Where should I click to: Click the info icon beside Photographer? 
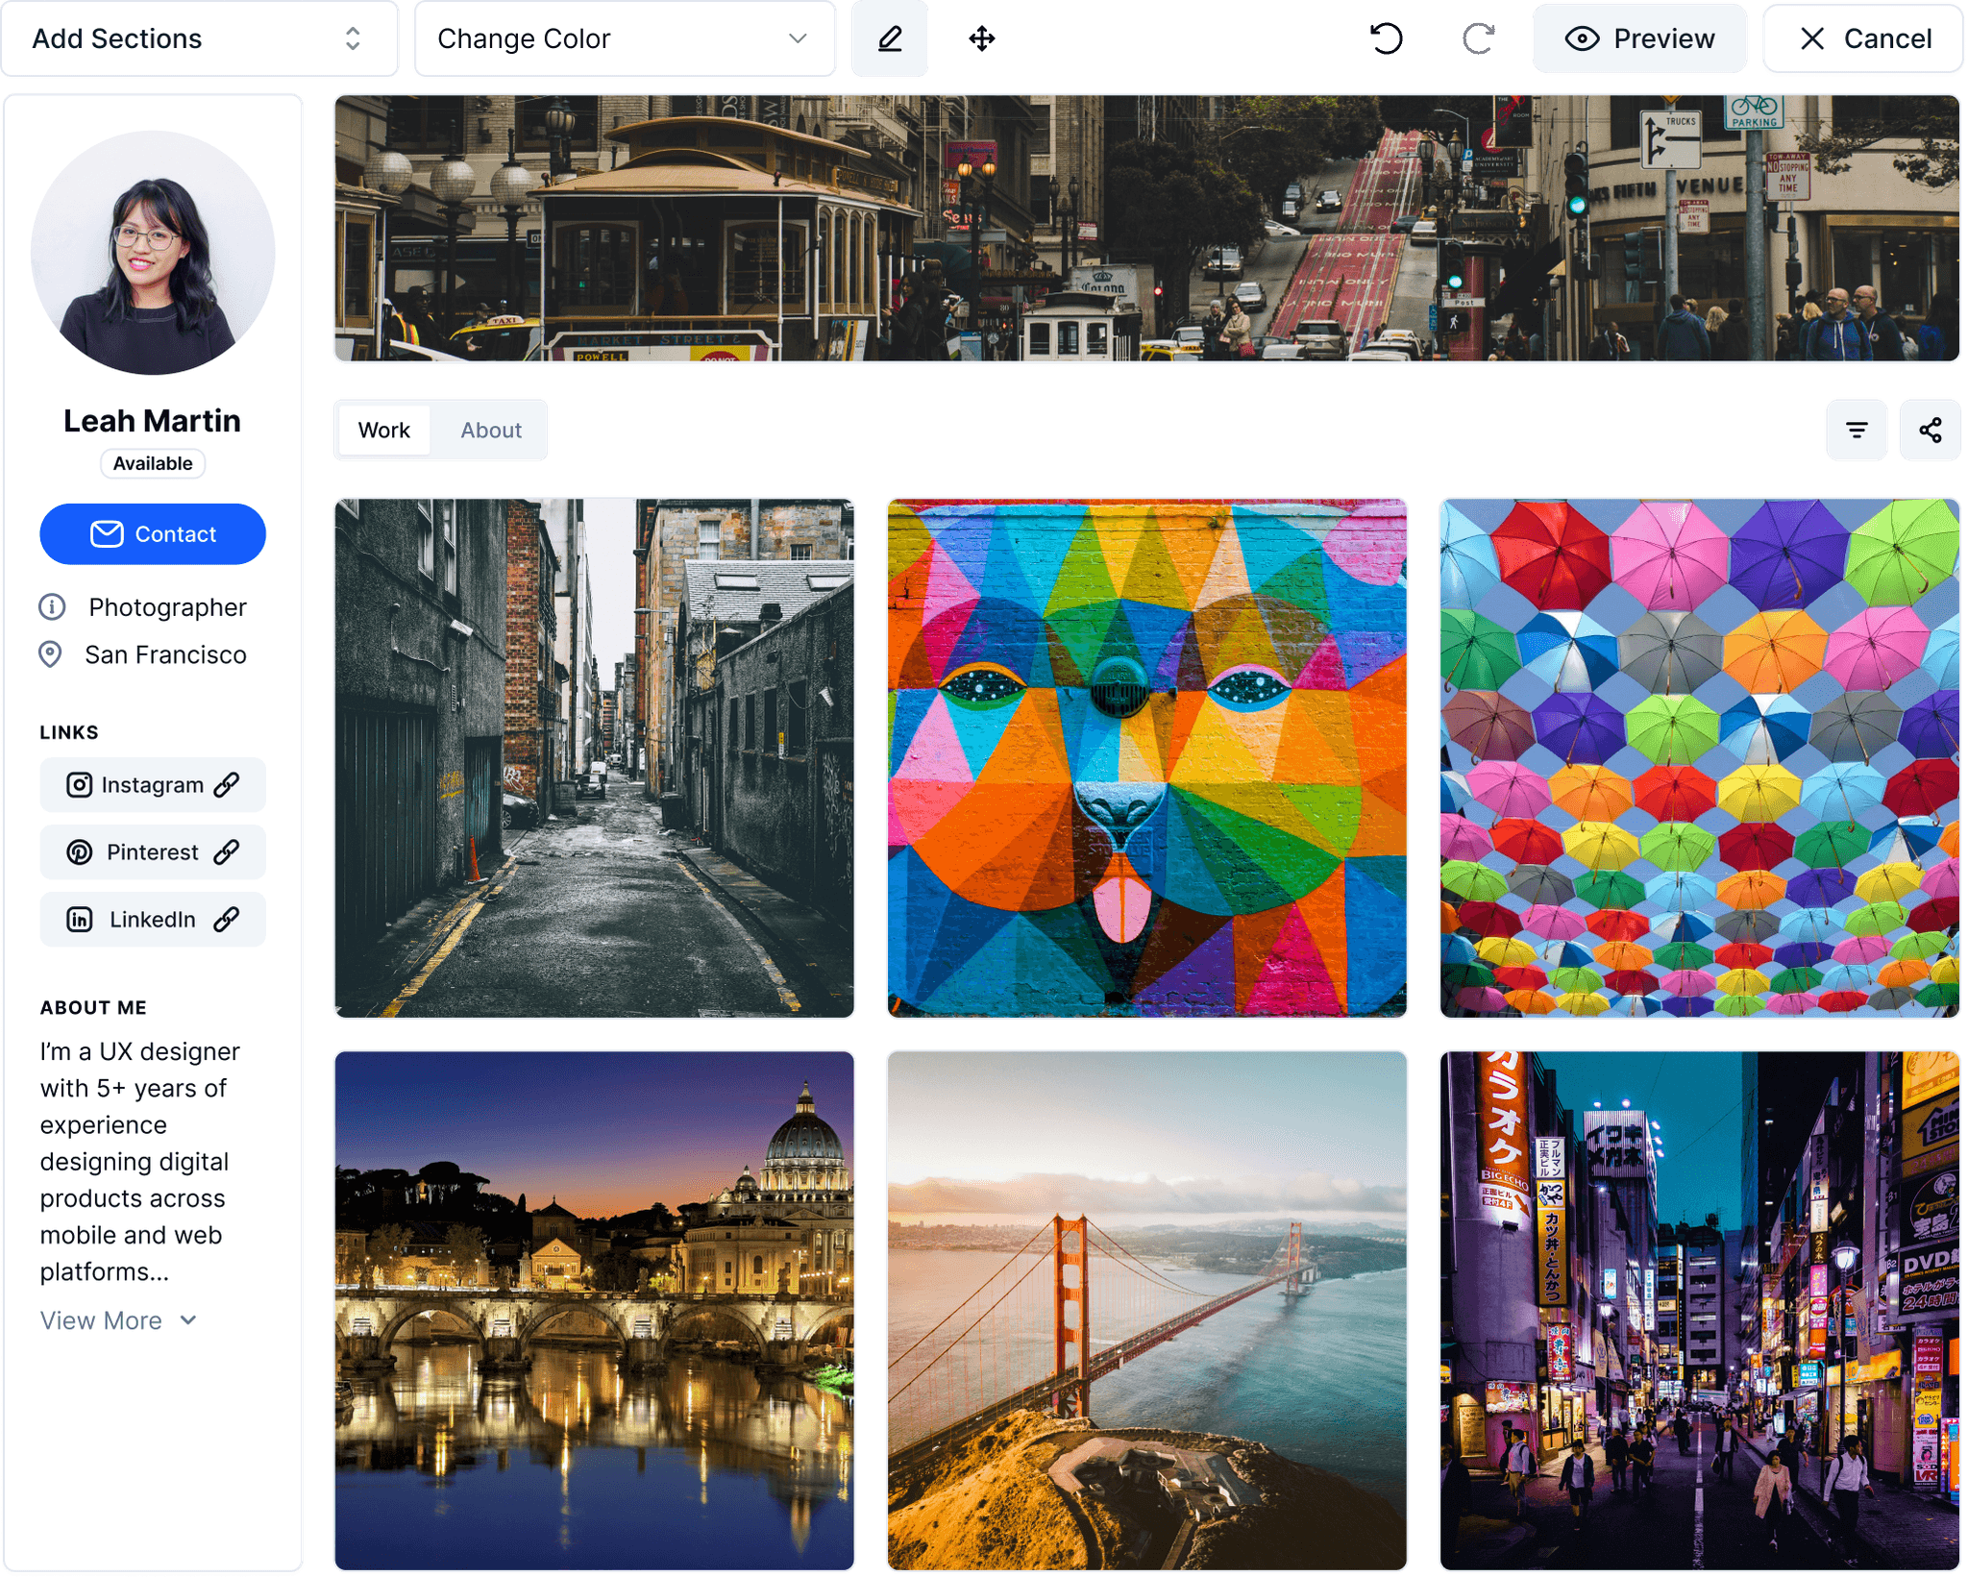pos(52,607)
